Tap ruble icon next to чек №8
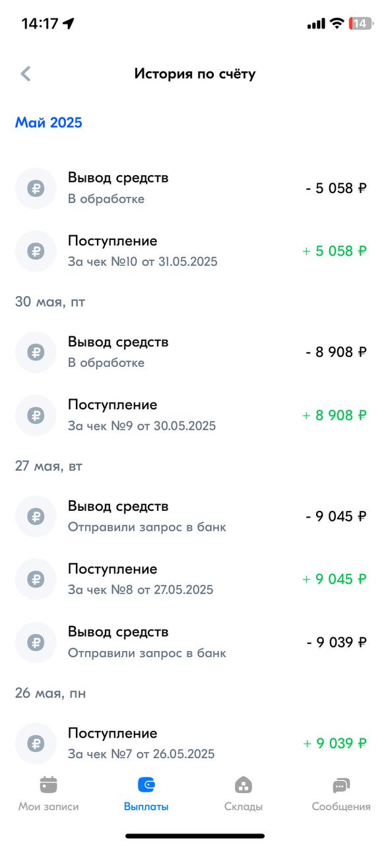Screen dimensions: 390x846 click(36, 579)
